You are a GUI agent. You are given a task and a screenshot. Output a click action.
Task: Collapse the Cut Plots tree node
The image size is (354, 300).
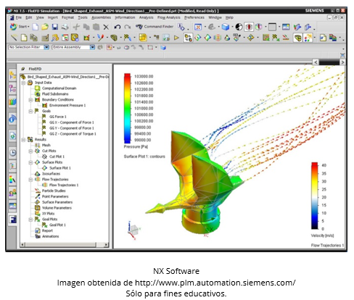[30, 151]
